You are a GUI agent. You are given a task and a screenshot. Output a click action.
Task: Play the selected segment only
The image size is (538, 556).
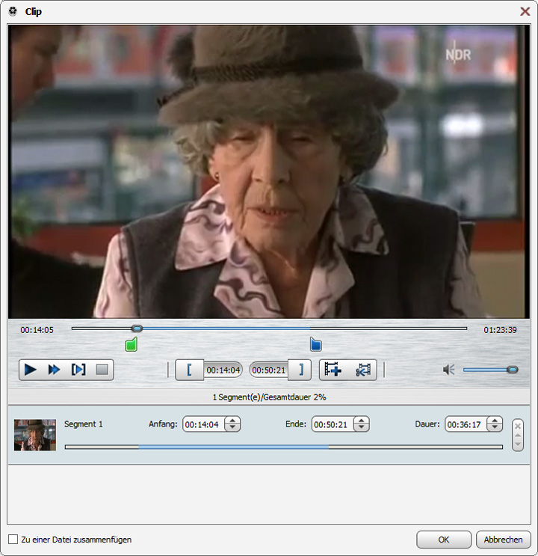click(x=78, y=370)
